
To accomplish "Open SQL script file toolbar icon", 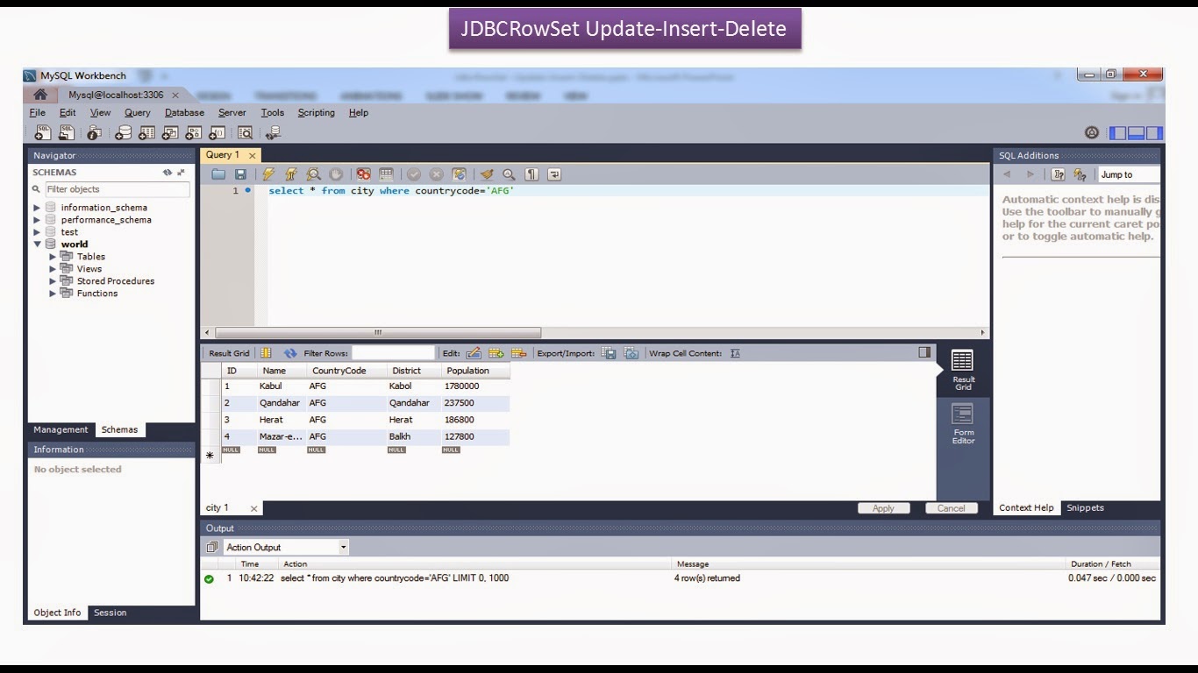I will 66,133.
